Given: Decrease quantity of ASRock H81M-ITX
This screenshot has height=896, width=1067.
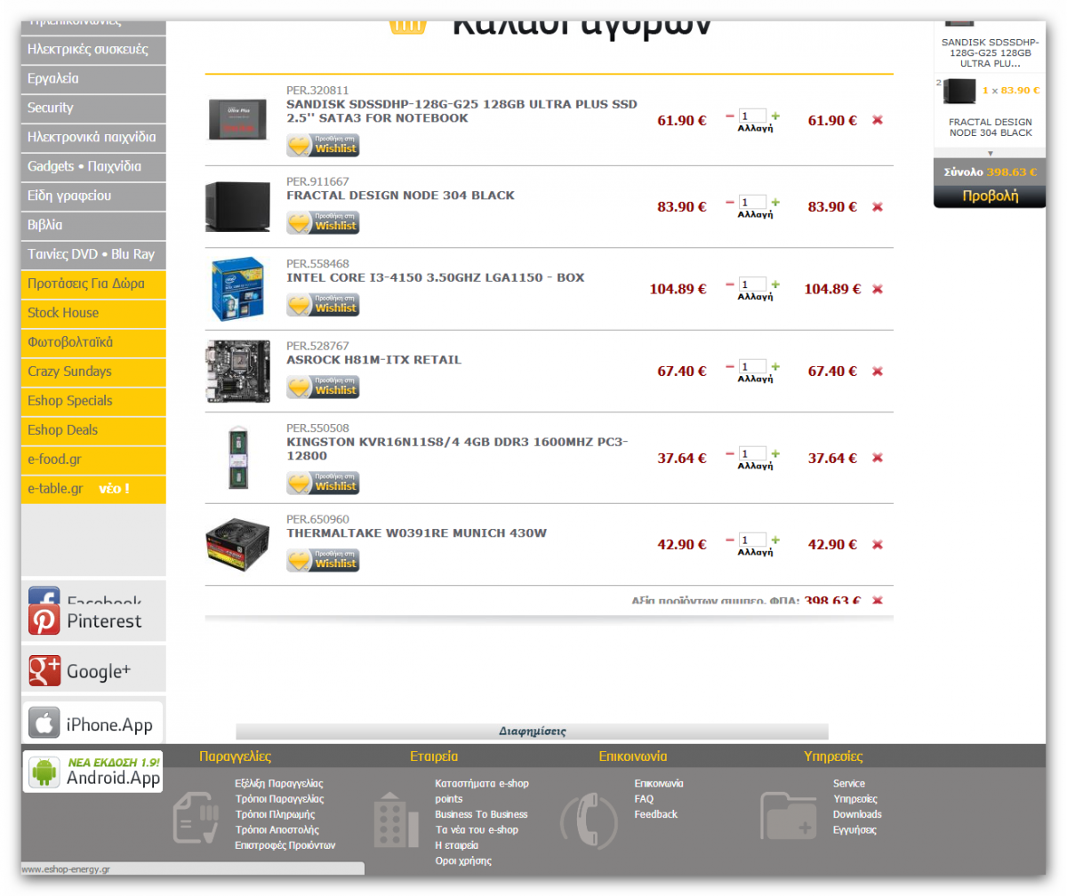Looking at the screenshot, I should (x=730, y=366).
